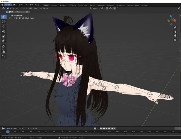Switch to the Geometry Nodes workspace tab
The image size is (181, 139).
click(x=133, y=5)
